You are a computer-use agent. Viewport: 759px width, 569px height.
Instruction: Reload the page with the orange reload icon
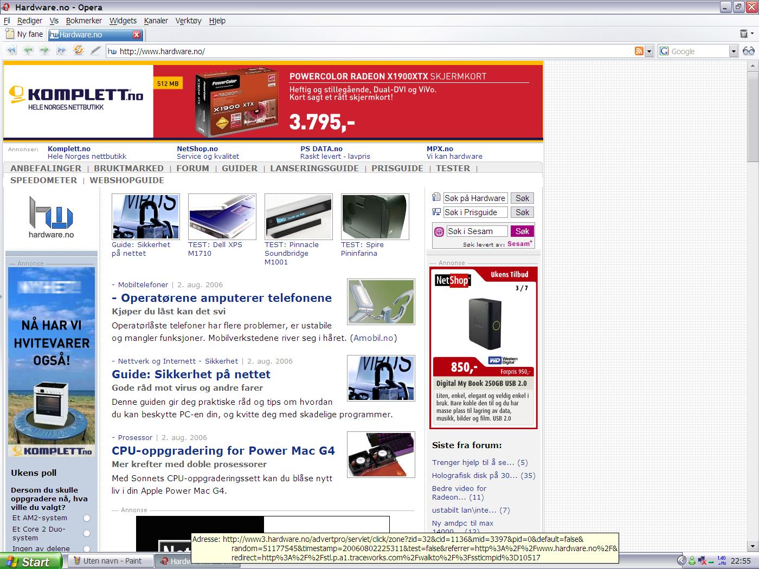79,50
